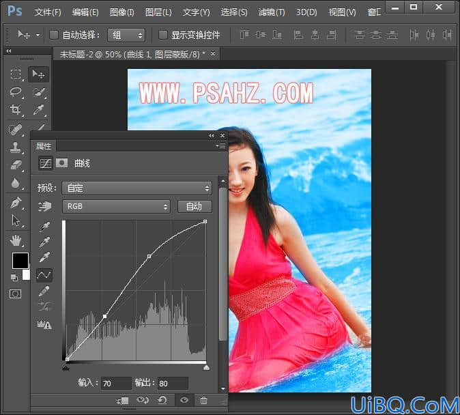This screenshot has height=415, width=460.
Task: Delete adjustment layer with trash icon
Action: point(203,401)
